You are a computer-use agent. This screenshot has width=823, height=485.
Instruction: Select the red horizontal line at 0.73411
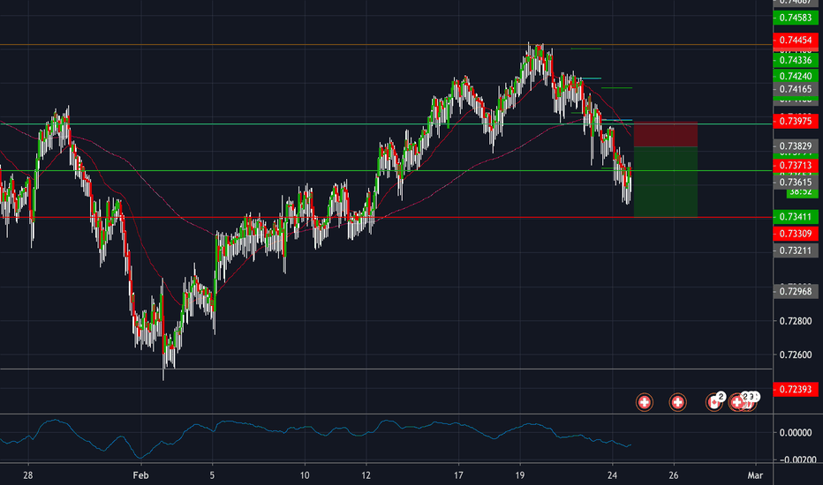click(x=386, y=217)
